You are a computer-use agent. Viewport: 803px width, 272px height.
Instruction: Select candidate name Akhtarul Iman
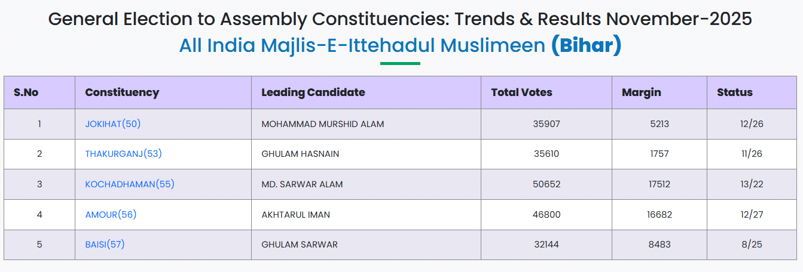point(295,215)
